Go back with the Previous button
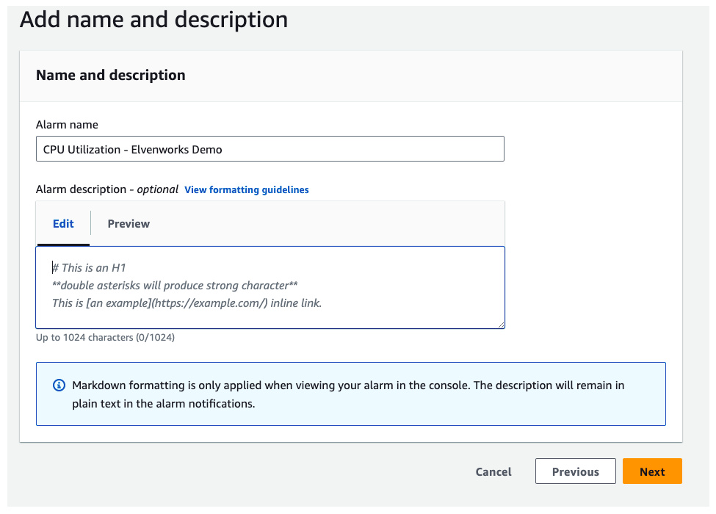Screen dimensions: 716x514 [575, 471]
